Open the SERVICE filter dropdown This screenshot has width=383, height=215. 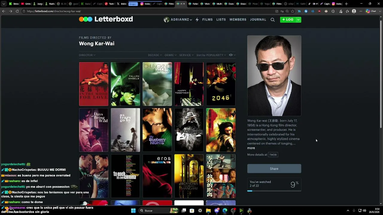186,55
